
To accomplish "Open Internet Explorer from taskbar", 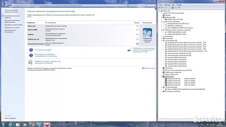I will click(x=11, y=125).
